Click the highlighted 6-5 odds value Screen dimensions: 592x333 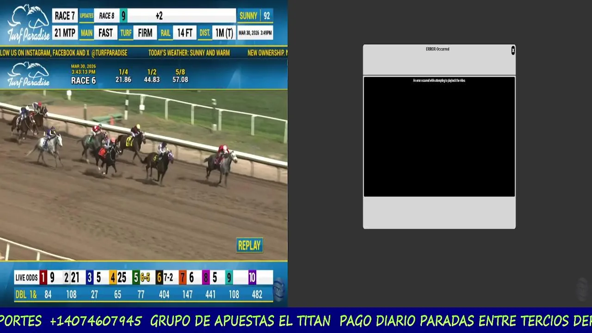pyautogui.click(x=145, y=277)
